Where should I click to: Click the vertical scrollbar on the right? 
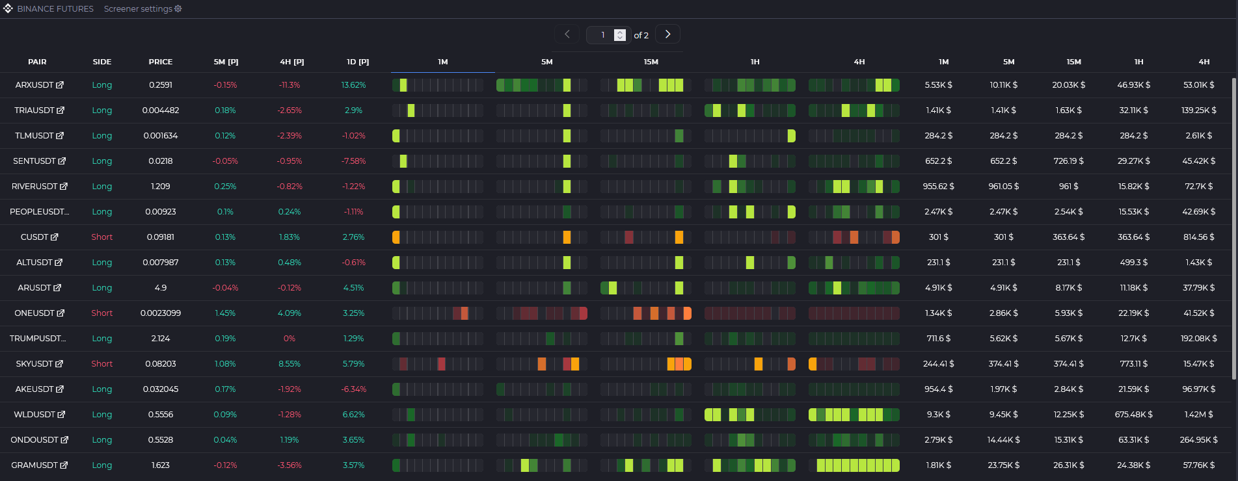[x=1234, y=229]
